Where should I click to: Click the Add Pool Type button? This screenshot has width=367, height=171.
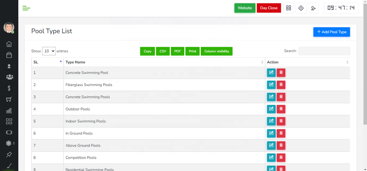click(331, 32)
